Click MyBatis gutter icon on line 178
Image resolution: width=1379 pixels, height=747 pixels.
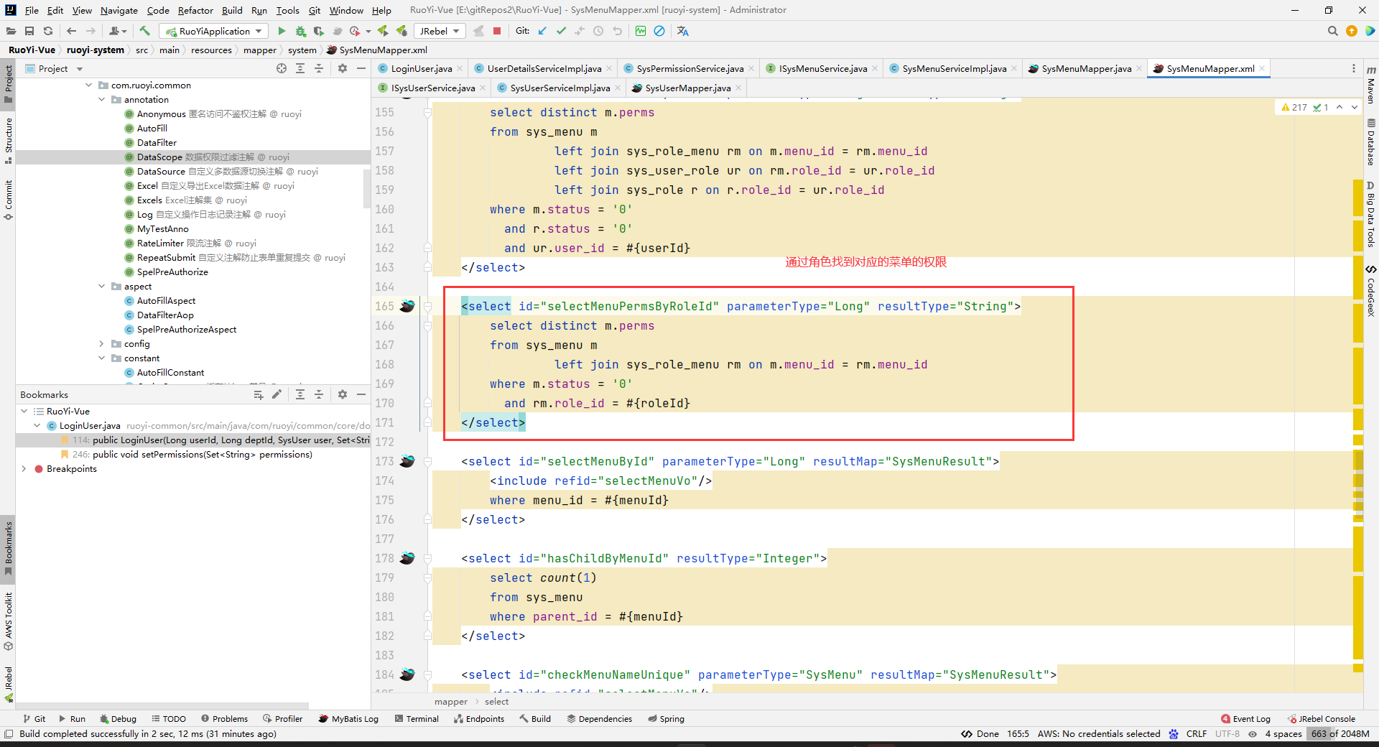[x=407, y=558]
